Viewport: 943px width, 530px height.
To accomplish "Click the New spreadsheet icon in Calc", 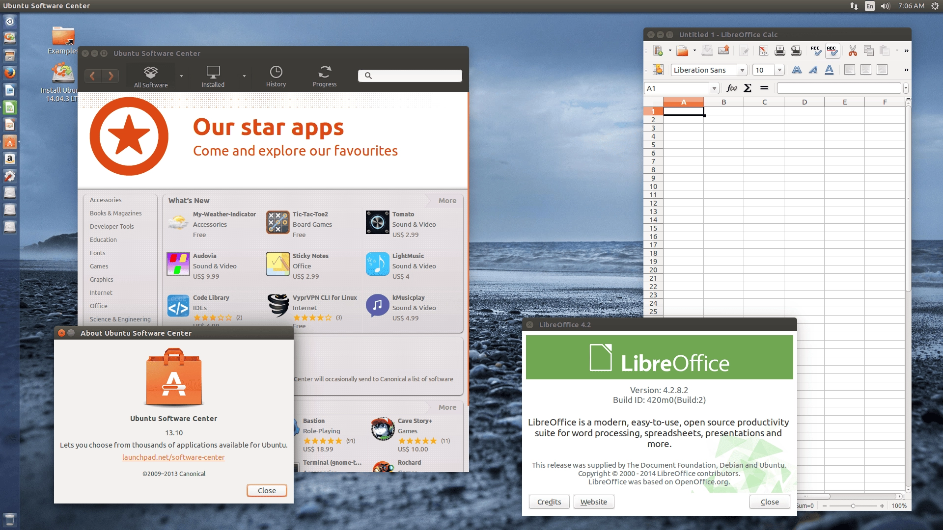I will click(658, 51).
